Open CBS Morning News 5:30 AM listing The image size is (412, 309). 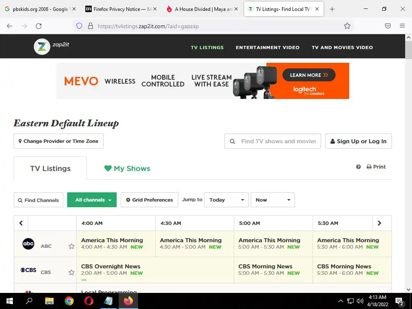(352, 270)
